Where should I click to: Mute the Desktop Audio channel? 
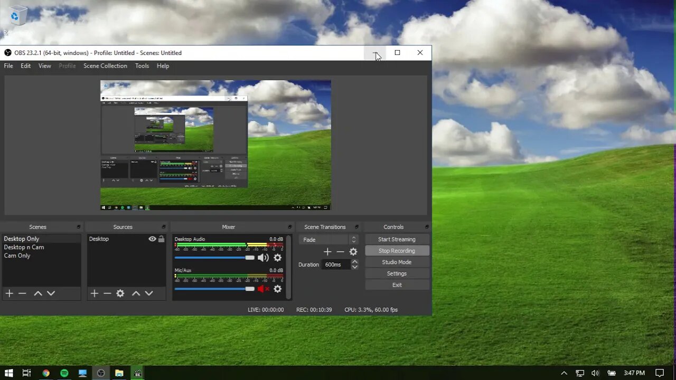pos(263,258)
